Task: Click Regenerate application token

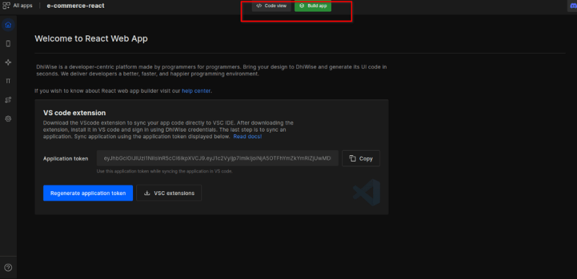Action: click(88, 193)
